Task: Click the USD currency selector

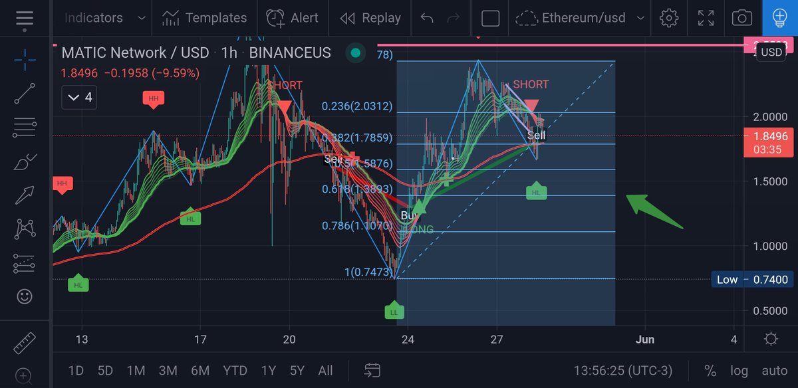Action: [771, 52]
